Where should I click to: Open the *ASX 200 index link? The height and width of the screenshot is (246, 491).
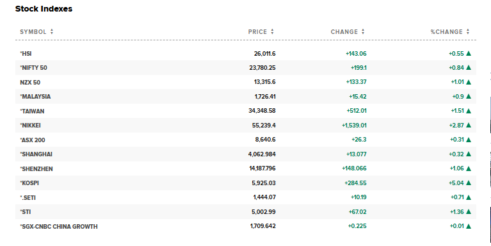tap(33, 140)
